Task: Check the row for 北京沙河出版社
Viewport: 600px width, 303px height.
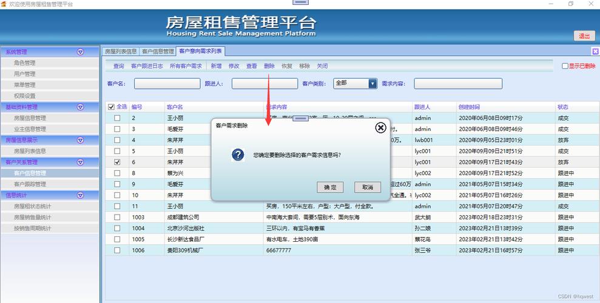Action: point(117,228)
